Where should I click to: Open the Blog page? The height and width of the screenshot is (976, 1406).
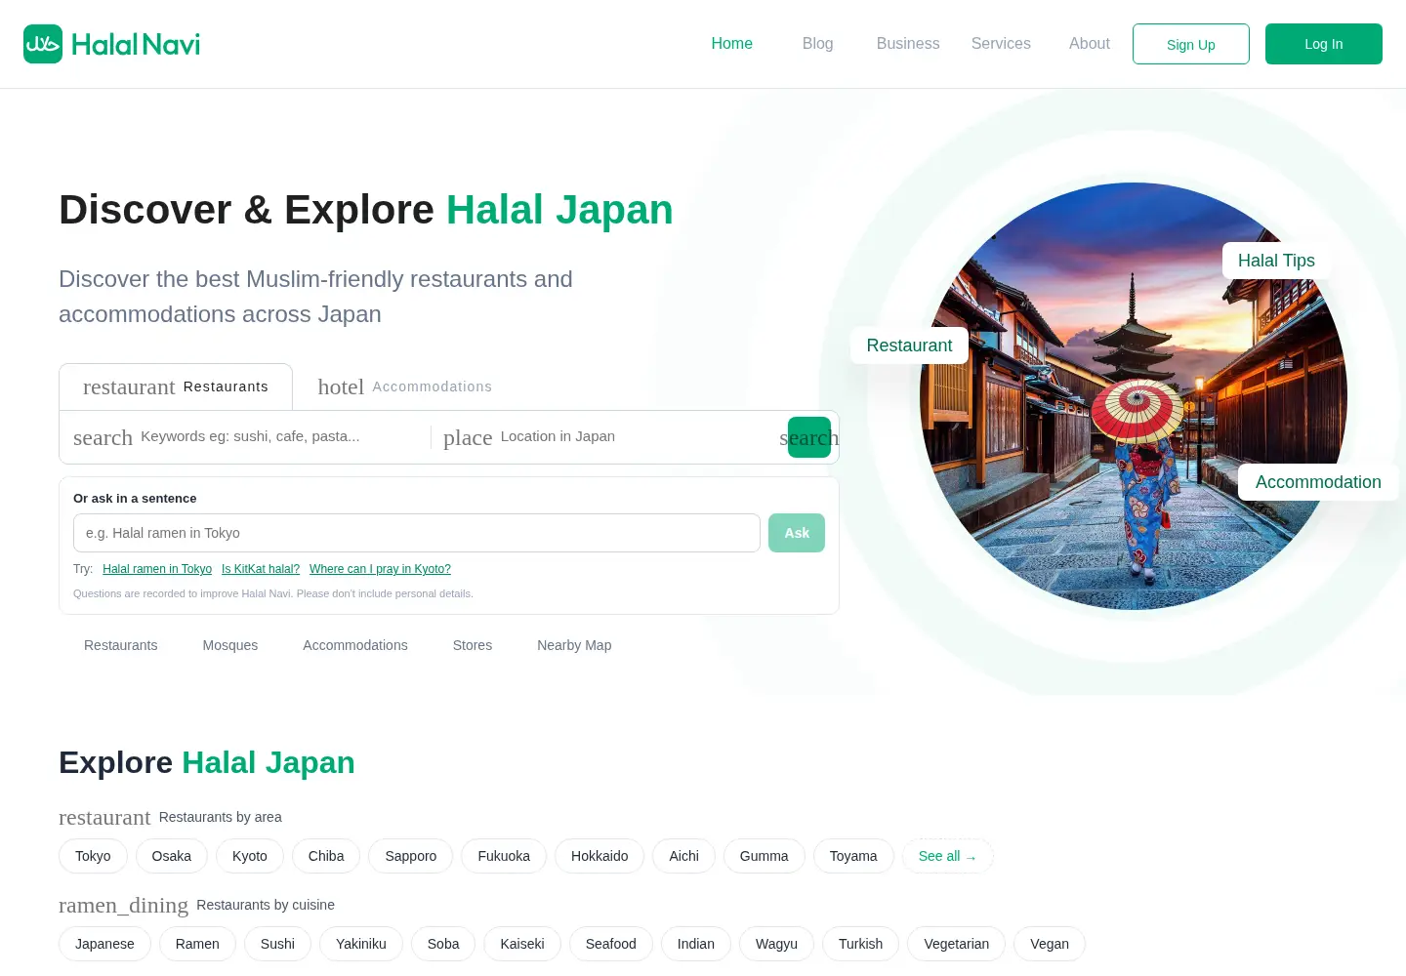[x=817, y=44]
